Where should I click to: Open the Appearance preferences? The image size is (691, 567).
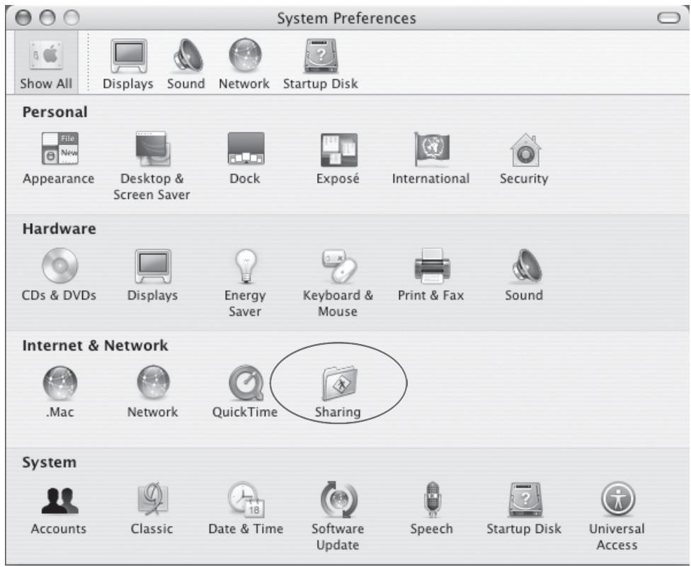[x=59, y=159]
